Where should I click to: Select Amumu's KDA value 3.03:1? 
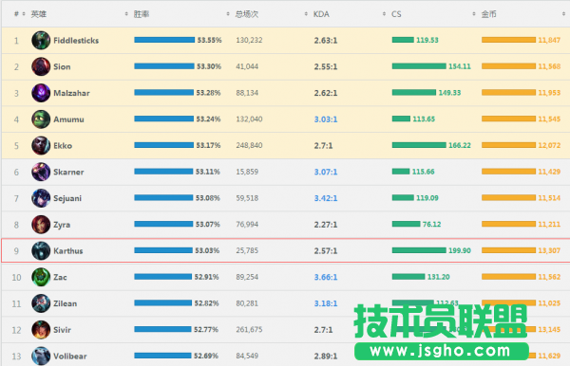326,119
